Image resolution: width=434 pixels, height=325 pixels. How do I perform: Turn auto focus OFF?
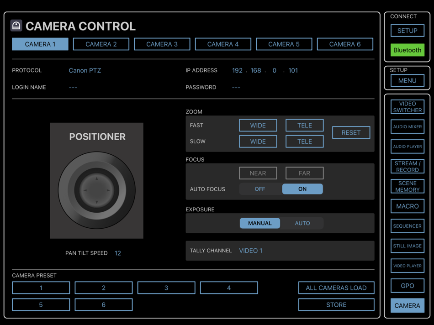(260, 189)
